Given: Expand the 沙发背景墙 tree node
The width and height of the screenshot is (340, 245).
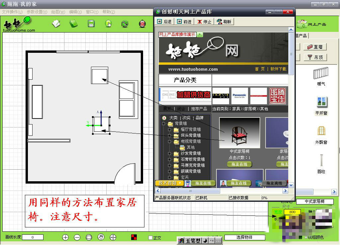Looking at the screenshot, I should [170, 153].
